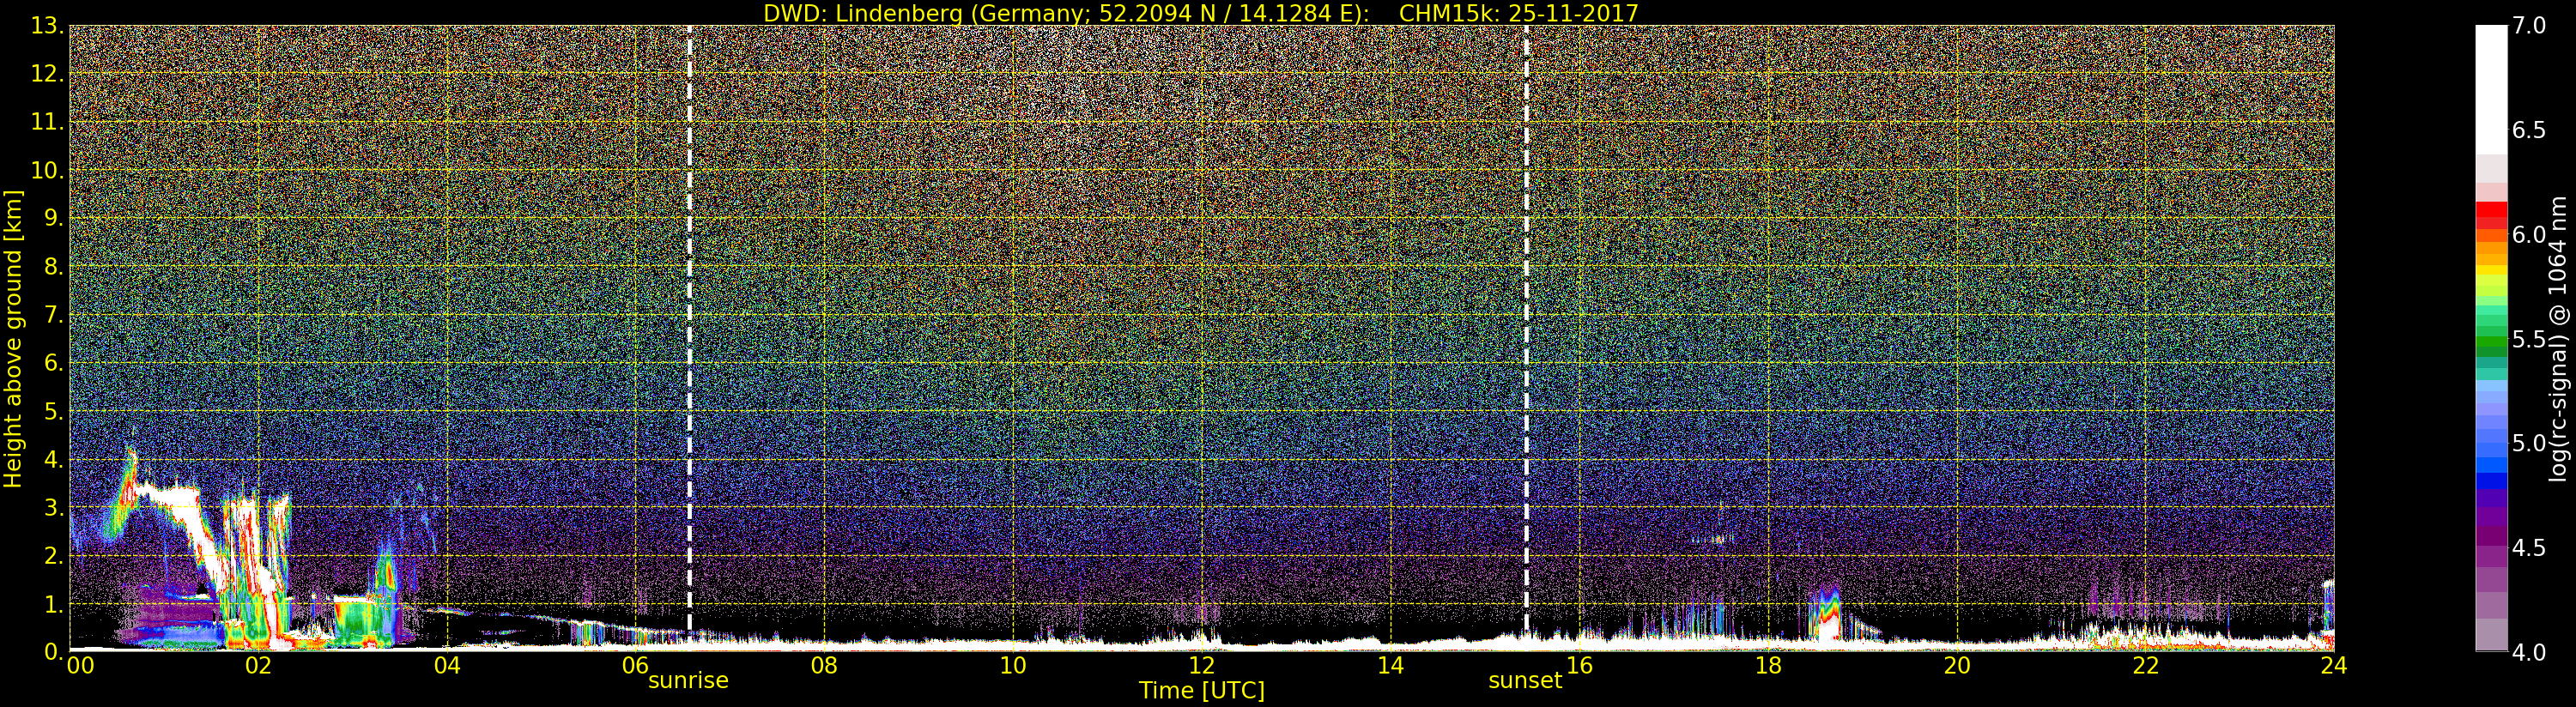Select the '4.' tick on the height axis
2576x707 pixels.
click(x=54, y=459)
